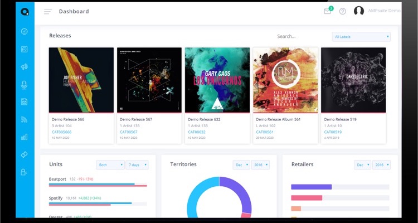Select the 'Demo Release 632' title

(204, 119)
